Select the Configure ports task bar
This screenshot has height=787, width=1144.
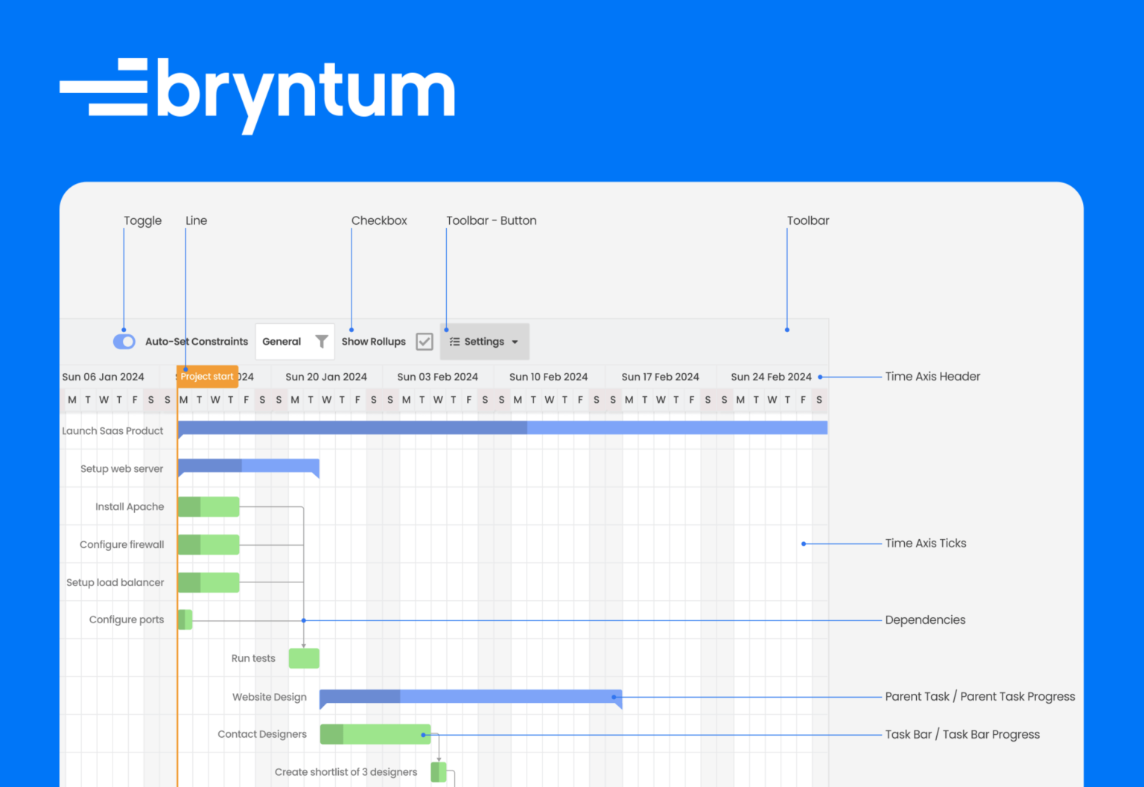[x=185, y=619]
